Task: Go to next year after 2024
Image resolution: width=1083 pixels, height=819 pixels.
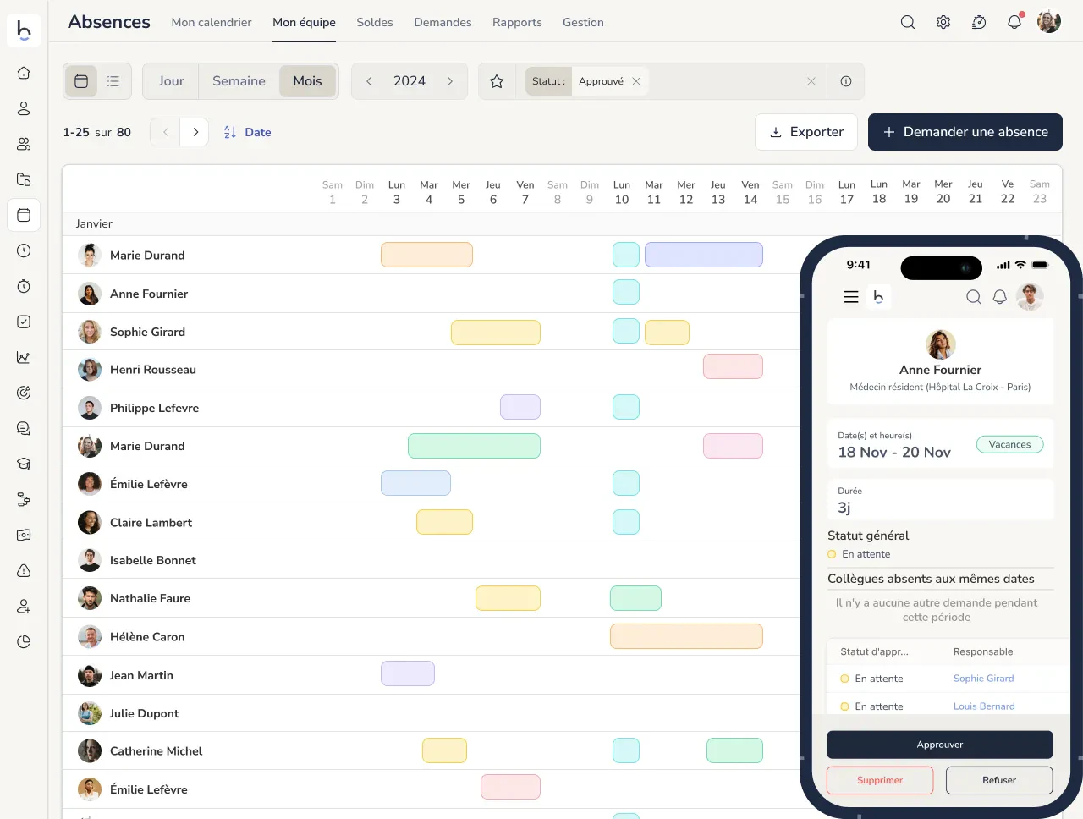Action: coord(450,81)
